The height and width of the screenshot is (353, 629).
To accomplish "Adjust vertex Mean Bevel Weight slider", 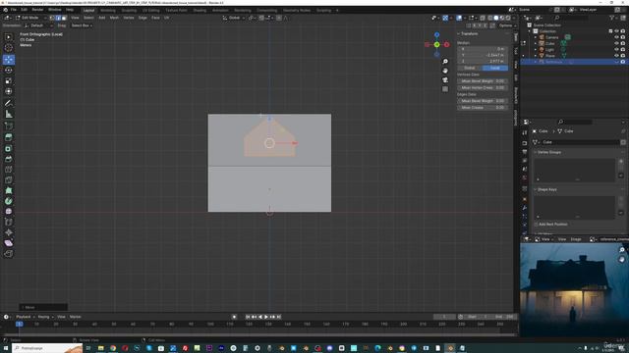I will (483, 80).
